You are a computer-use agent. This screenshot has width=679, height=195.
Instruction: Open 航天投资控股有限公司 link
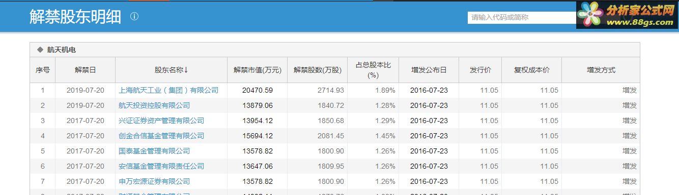tap(154, 105)
